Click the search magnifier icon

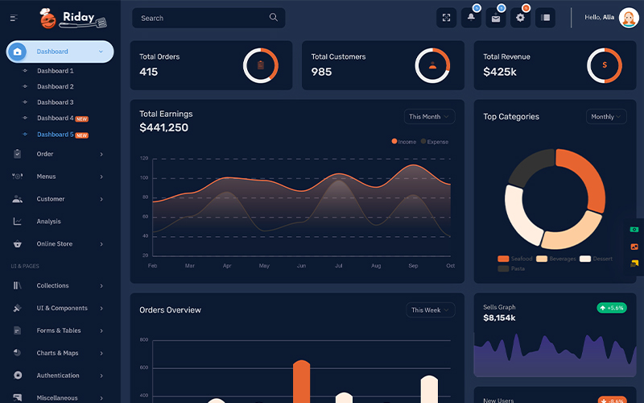(273, 17)
